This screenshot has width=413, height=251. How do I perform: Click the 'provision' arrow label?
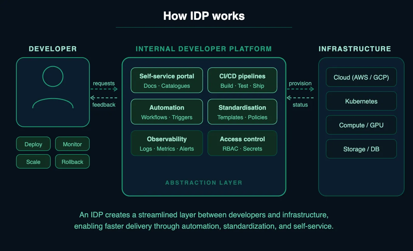point(300,83)
